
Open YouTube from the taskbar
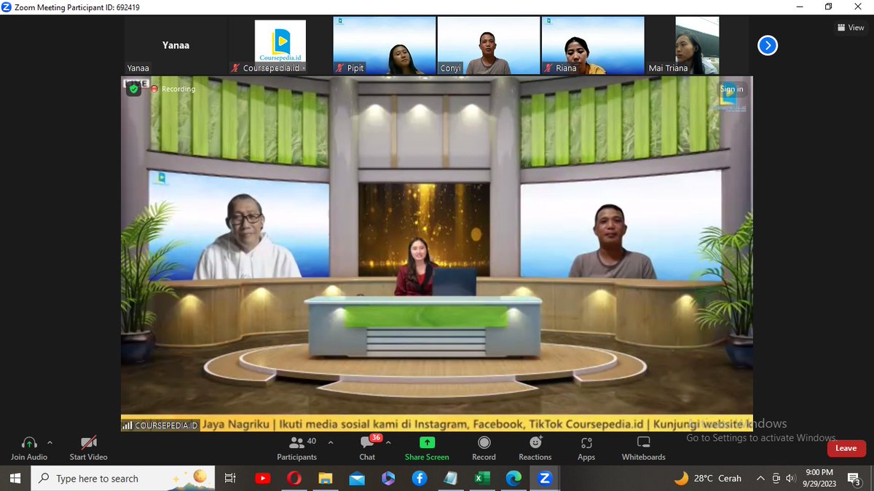click(262, 479)
